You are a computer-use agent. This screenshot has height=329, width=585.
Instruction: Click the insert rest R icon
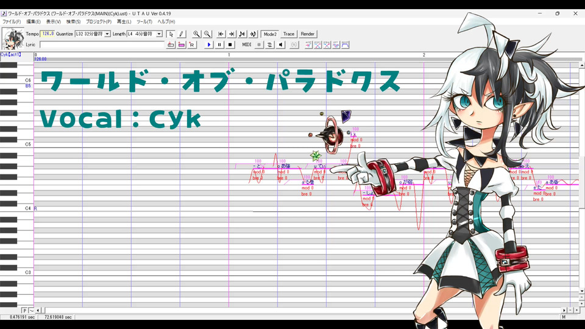click(x=192, y=44)
